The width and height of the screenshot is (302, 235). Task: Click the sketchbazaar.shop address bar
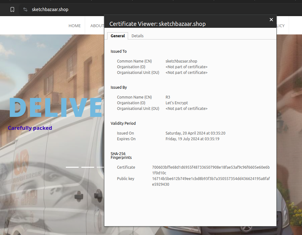click(50, 9)
